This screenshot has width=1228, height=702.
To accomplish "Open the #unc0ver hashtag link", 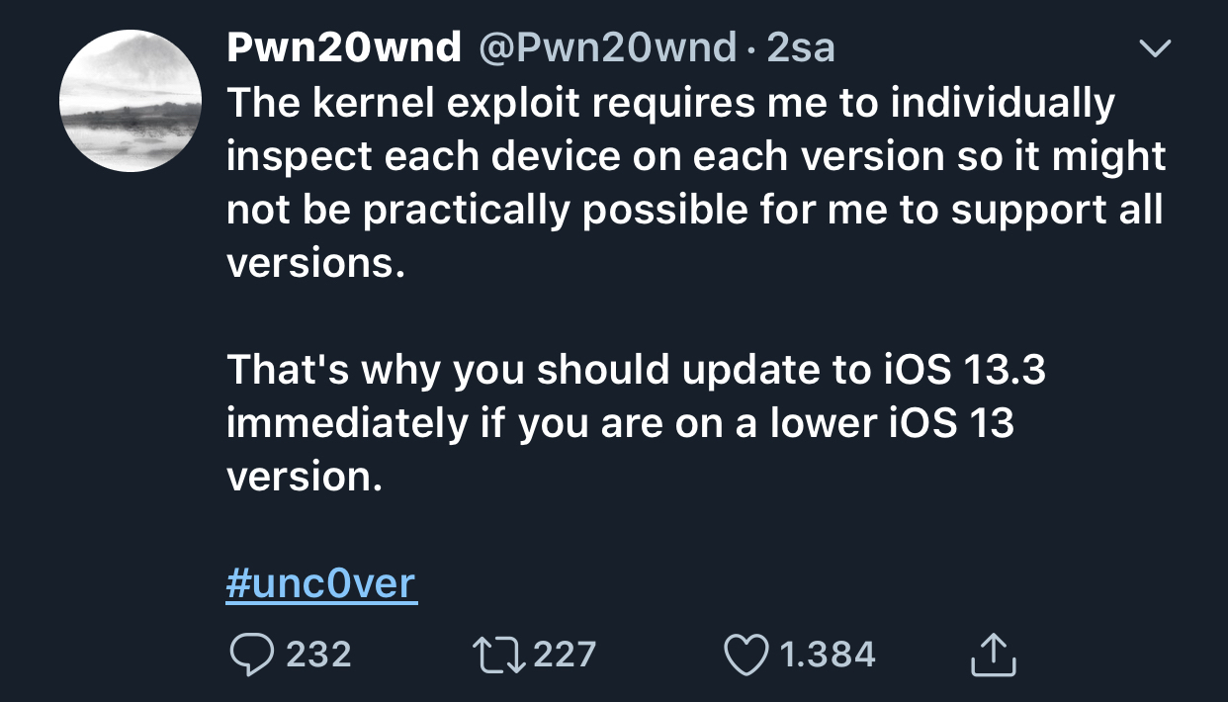I will [x=321, y=583].
